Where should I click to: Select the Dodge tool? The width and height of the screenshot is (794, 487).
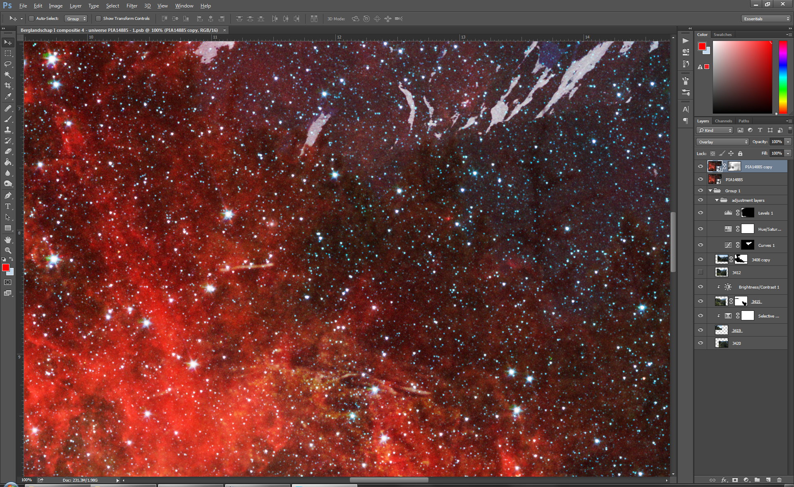click(x=8, y=184)
